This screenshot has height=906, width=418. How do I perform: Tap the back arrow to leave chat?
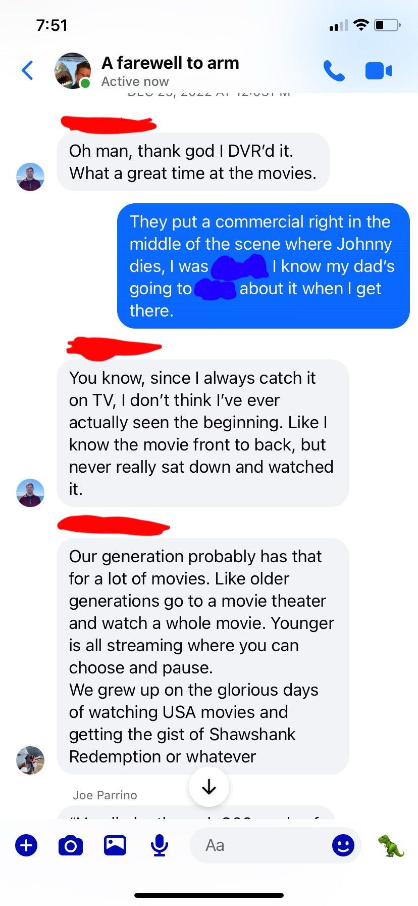(x=28, y=70)
